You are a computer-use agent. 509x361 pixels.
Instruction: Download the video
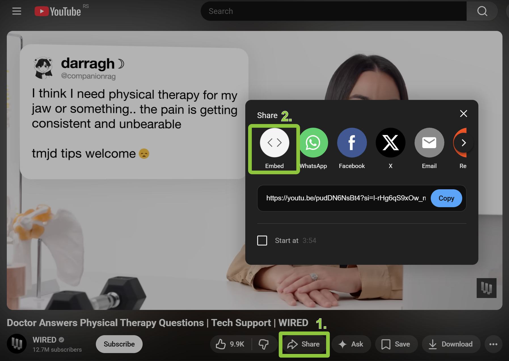(x=451, y=344)
